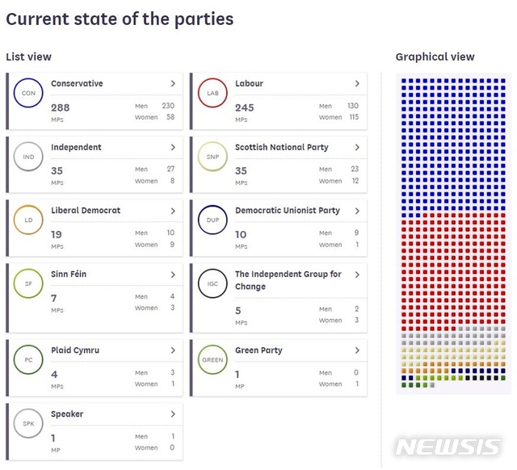Click a blue Conservative seat square
This screenshot has width=517, height=470.
coord(452,145)
